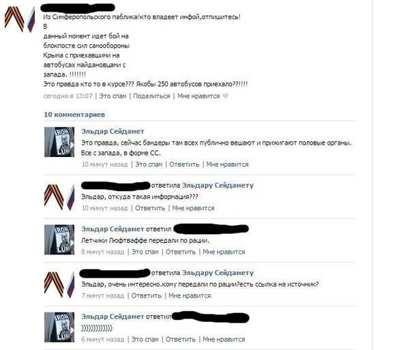The height and width of the screenshot is (350, 412).
Task: Click Ответить under the 7 минут назад comment
Action: (x=147, y=296)
